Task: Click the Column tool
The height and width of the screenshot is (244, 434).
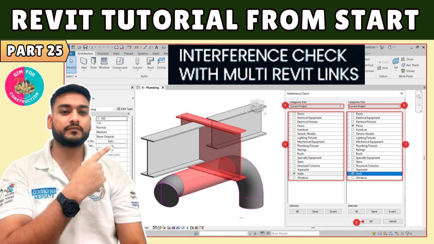Action: (x=137, y=63)
